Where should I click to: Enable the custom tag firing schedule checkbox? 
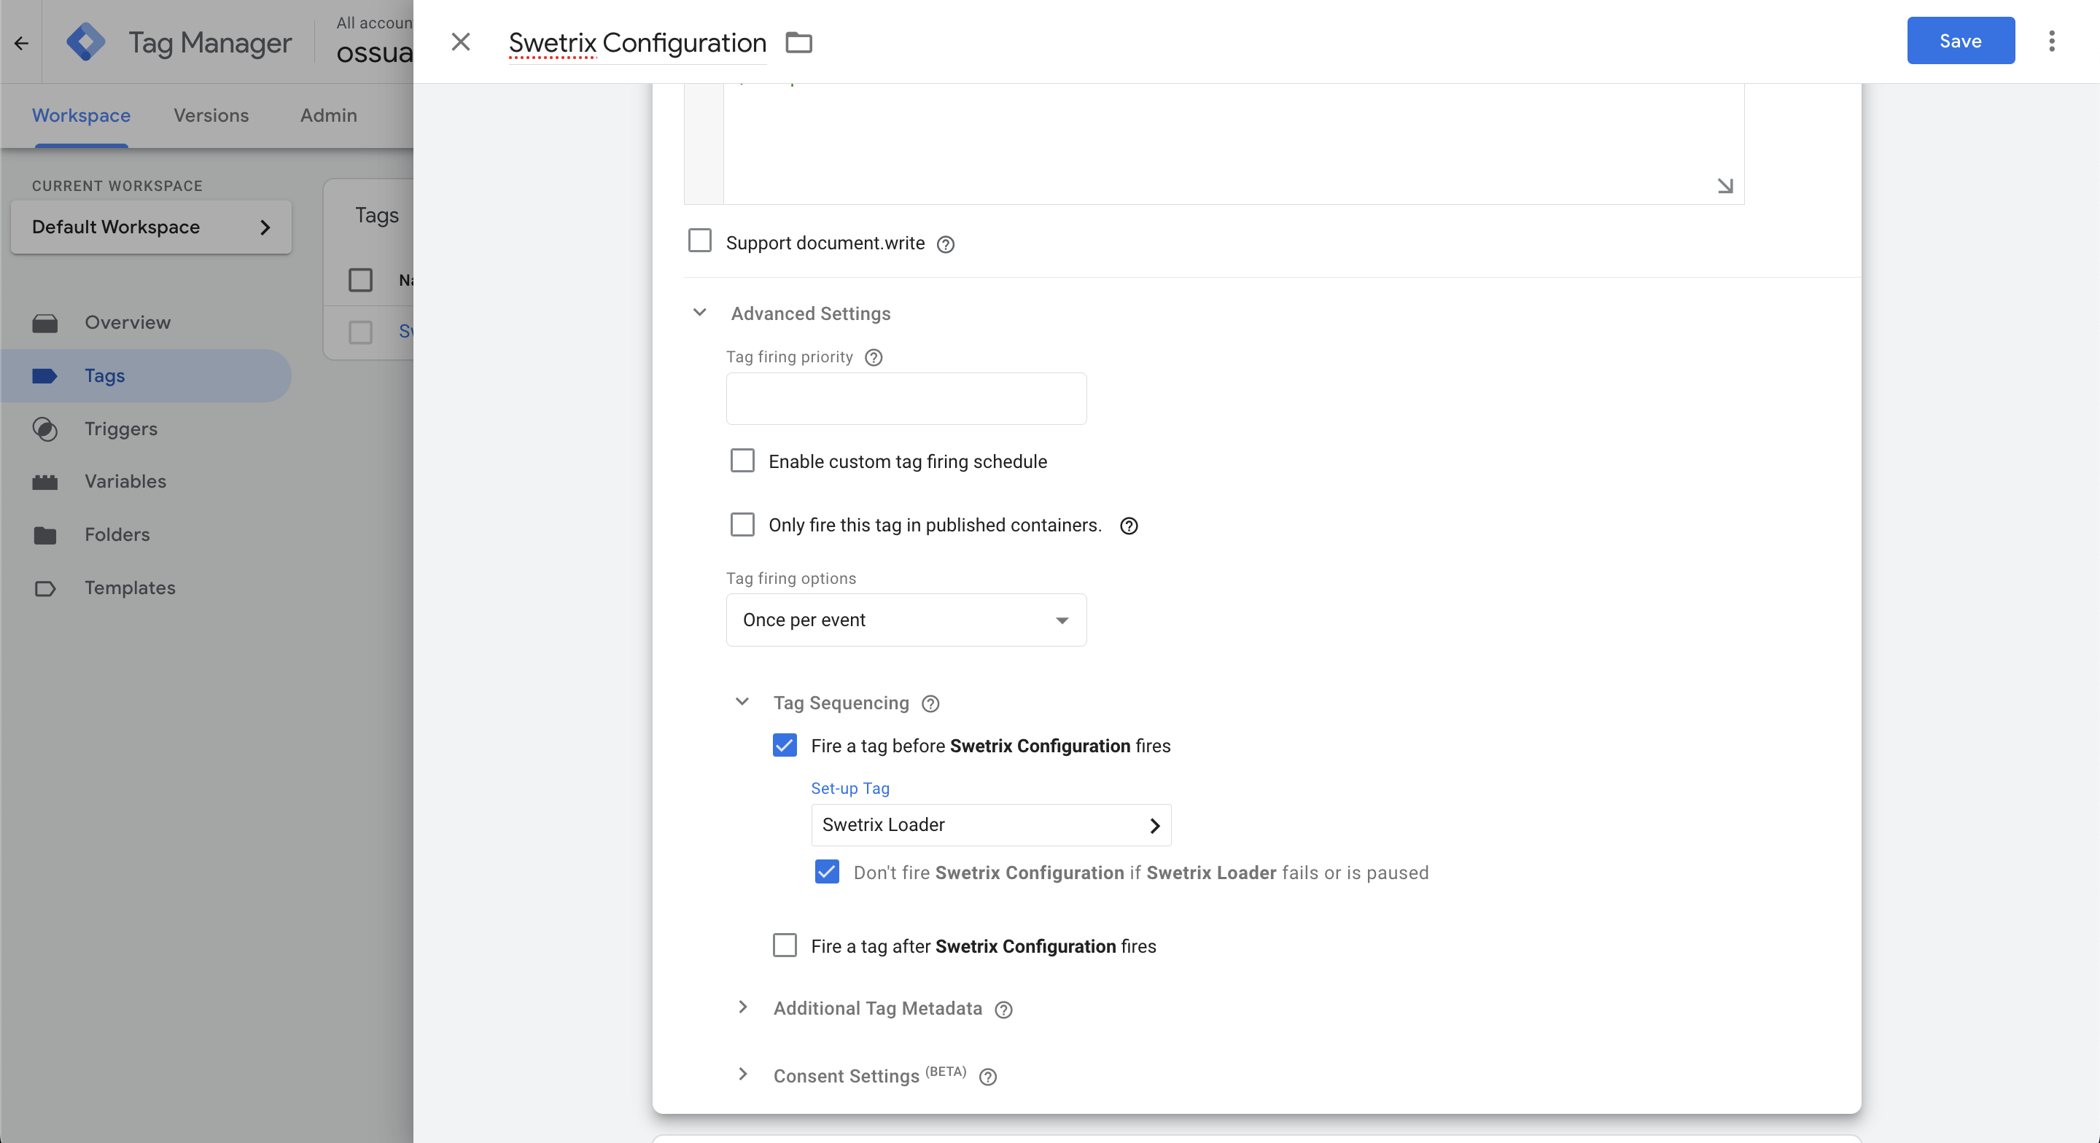pyautogui.click(x=742, y=460)
